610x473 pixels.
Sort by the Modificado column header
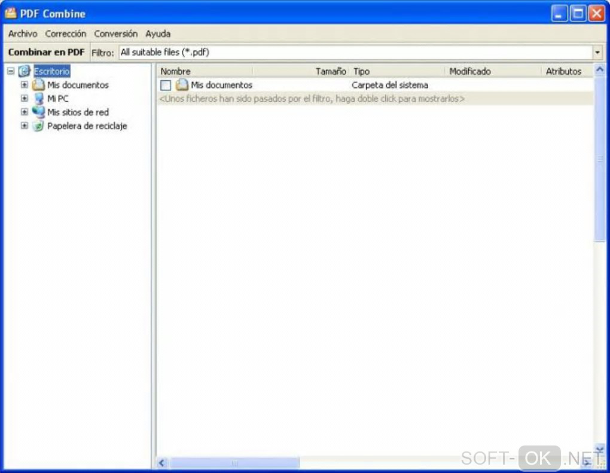pos(493,71)
